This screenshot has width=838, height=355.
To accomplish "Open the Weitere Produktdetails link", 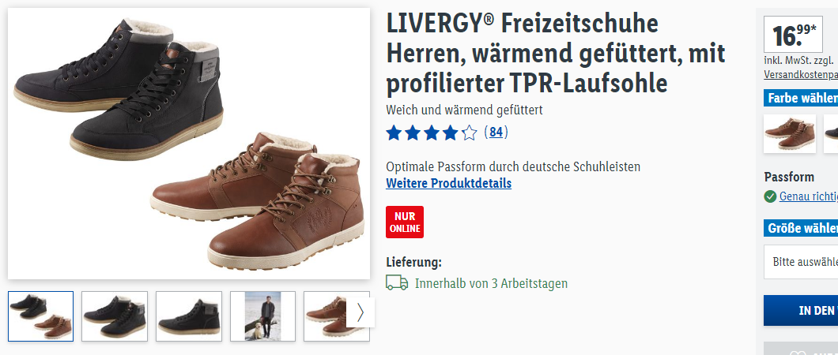I will (x=448, y=183).
